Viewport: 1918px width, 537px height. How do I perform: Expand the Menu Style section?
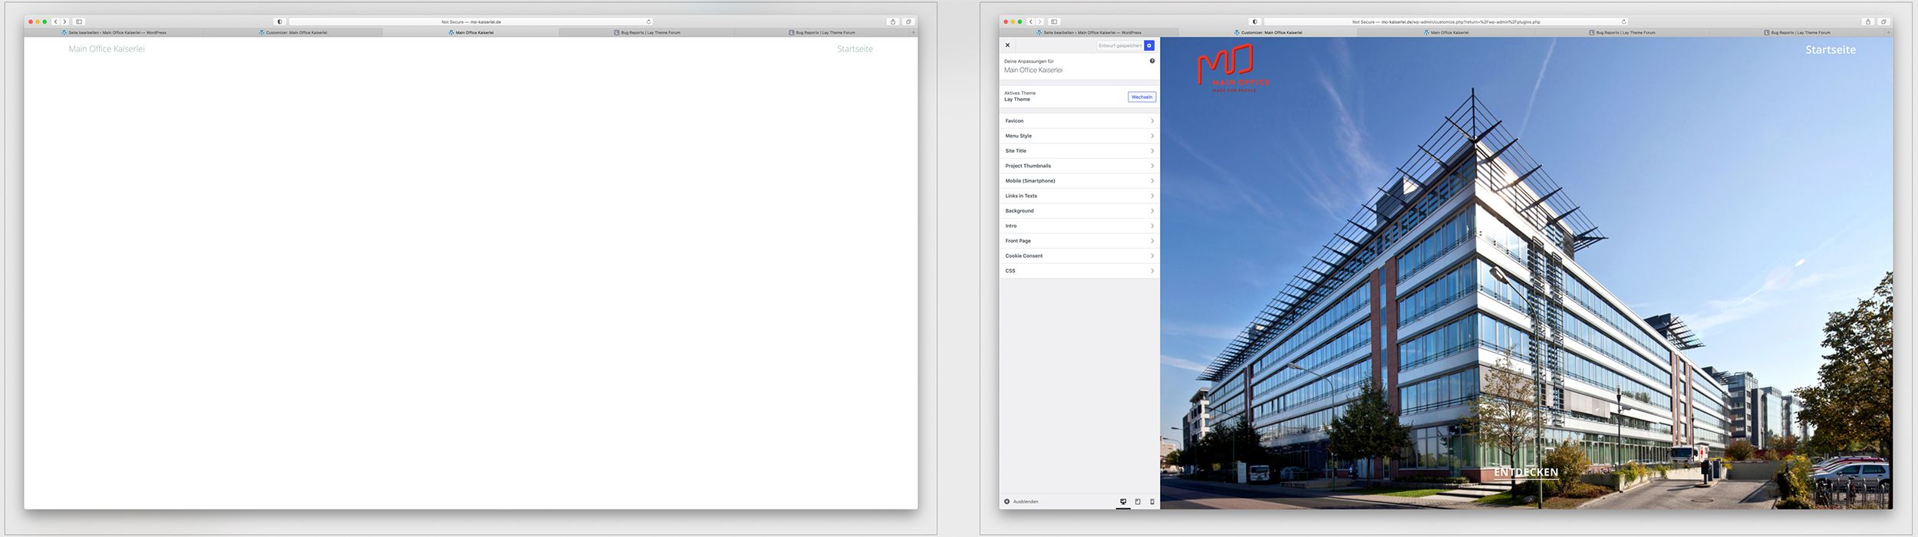[1079, 136]
